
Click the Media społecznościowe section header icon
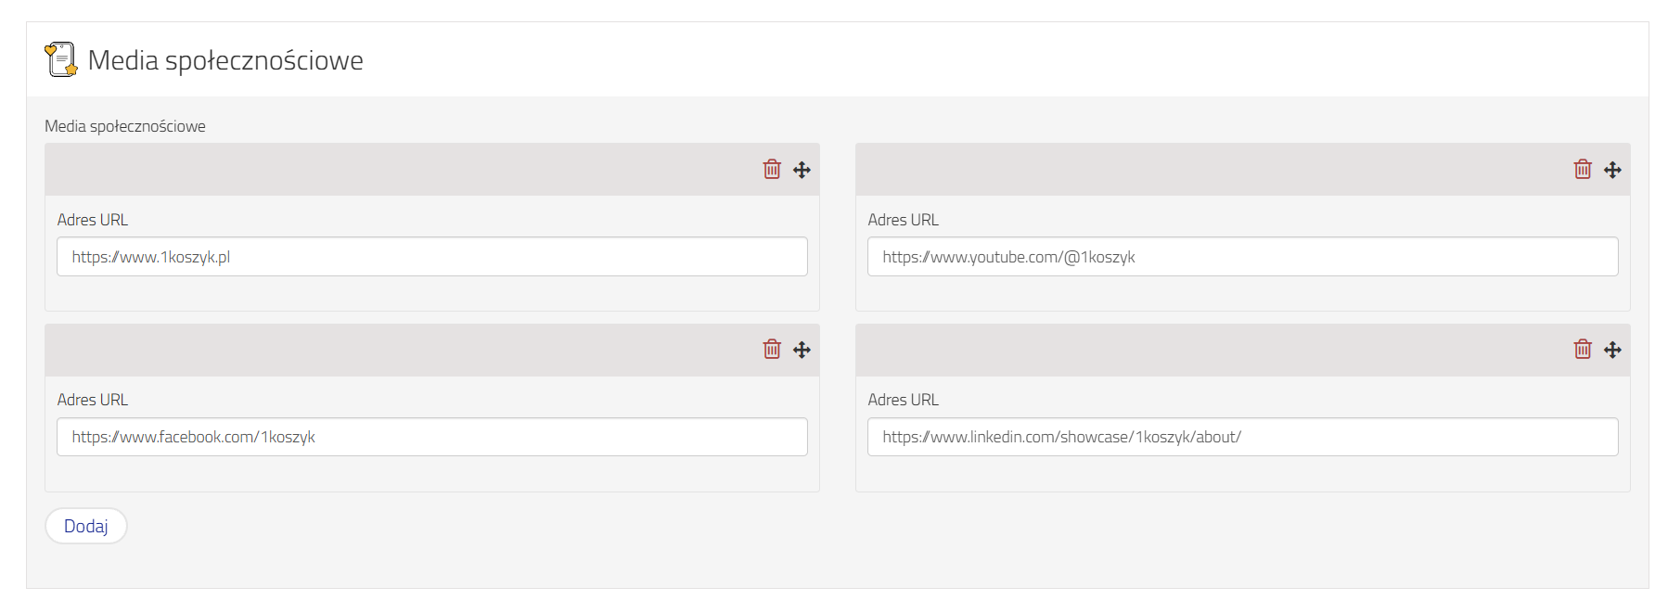coord(61,59)
